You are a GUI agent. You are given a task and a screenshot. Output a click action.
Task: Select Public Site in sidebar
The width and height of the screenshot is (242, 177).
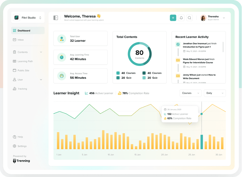tap(23, 71)
